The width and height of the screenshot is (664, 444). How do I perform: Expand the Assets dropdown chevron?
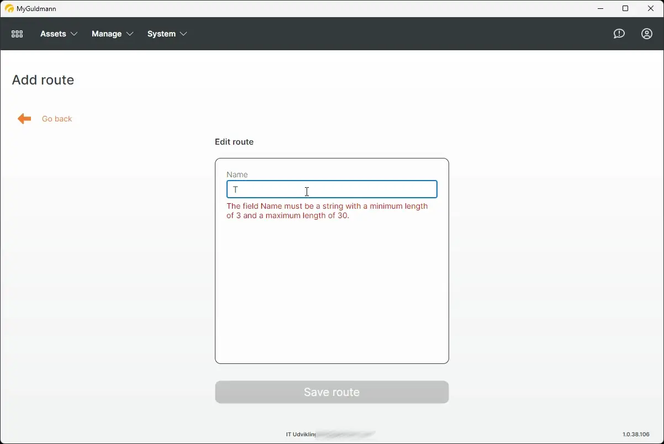tap(73, 34)
